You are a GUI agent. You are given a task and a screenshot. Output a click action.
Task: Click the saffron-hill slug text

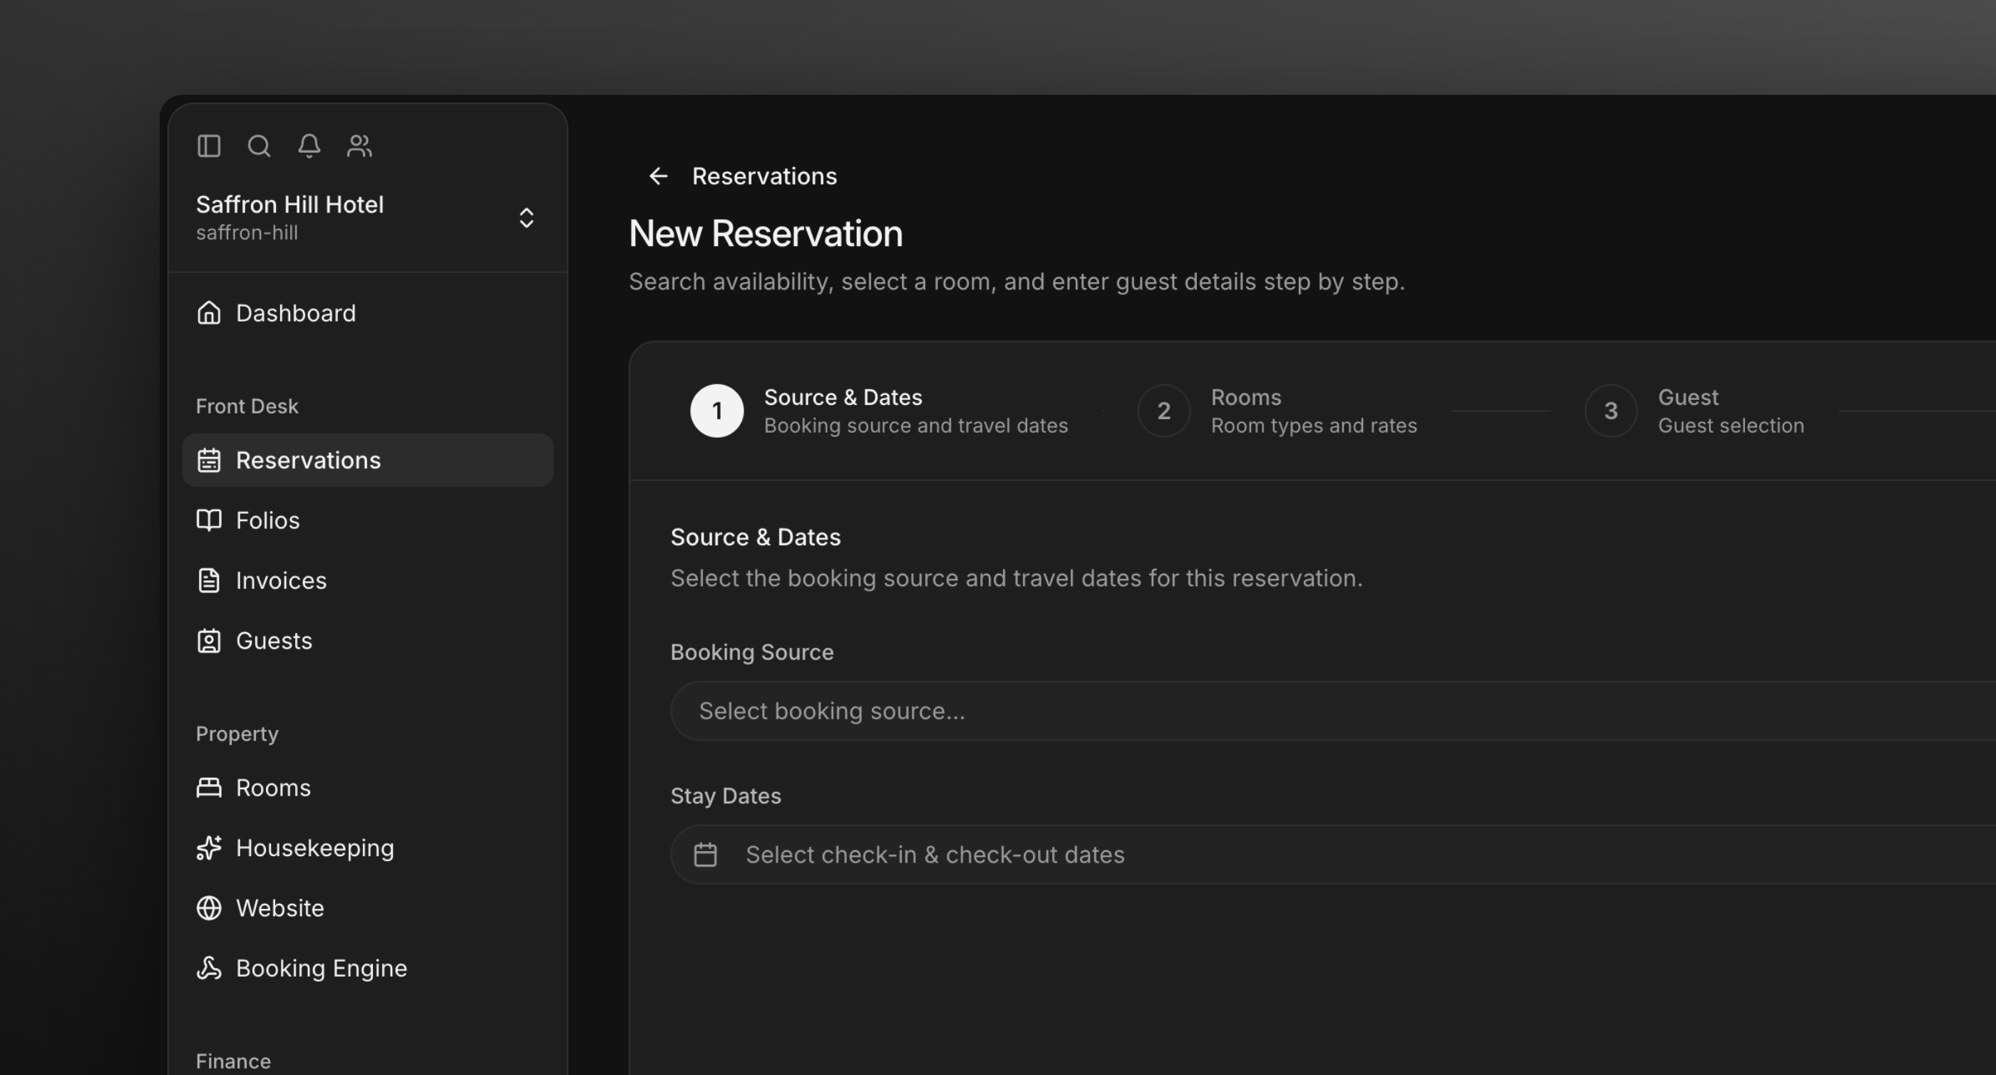click(247, 232)
